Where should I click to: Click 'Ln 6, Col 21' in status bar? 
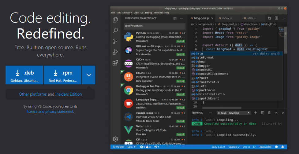(x=219, y=147)
